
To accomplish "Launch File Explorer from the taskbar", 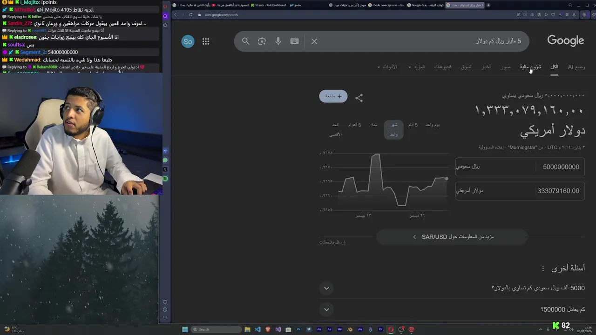I will tap(247, 329).
